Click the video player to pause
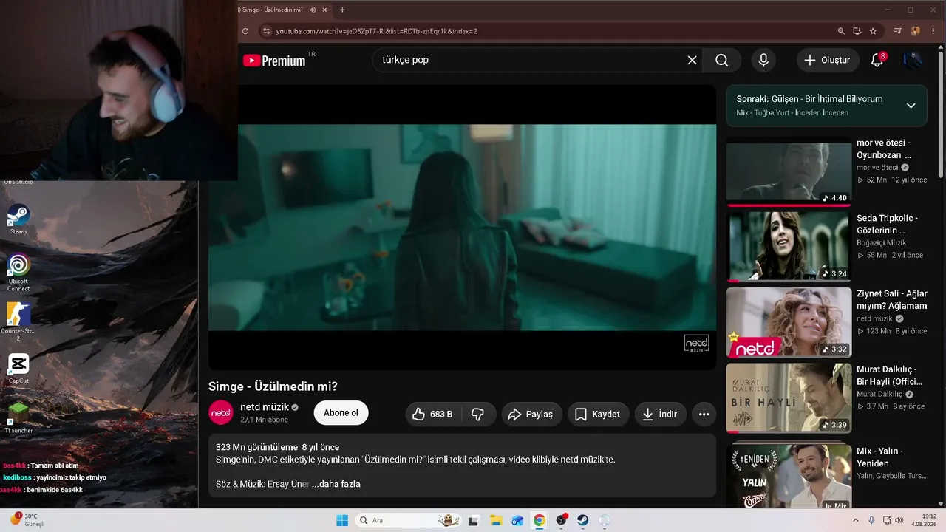 point(462,227)
